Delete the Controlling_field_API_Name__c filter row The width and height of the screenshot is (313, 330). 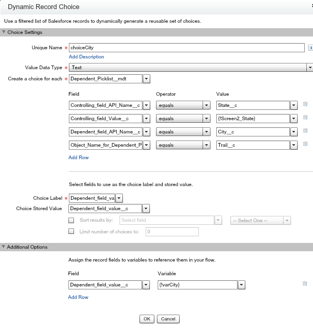[x=305, y=104]
